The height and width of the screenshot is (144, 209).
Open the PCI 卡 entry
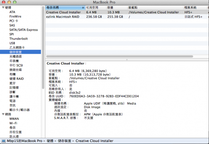[14, 21]
